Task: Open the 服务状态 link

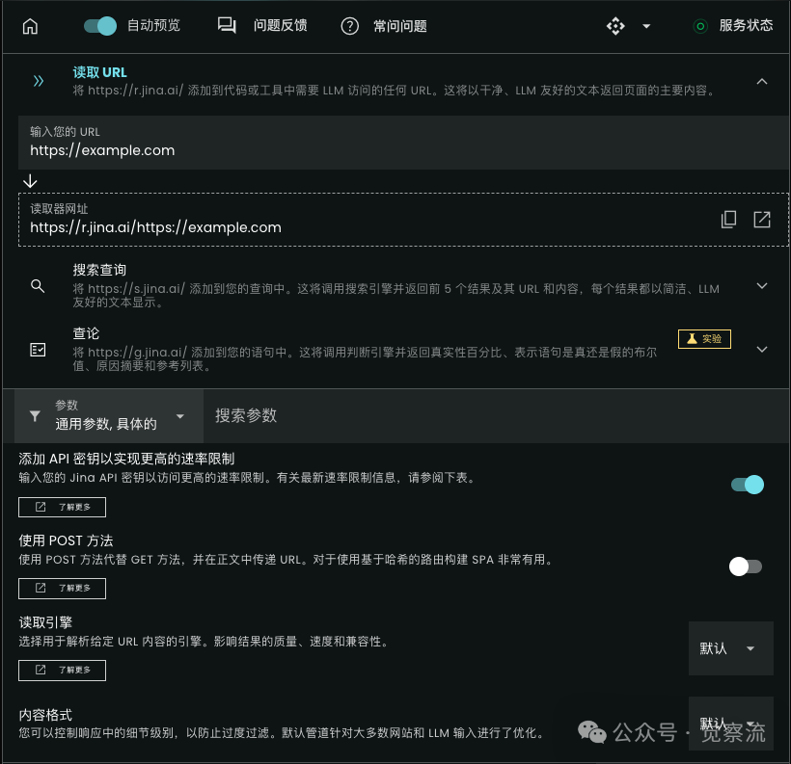Action: coord(746,26)
